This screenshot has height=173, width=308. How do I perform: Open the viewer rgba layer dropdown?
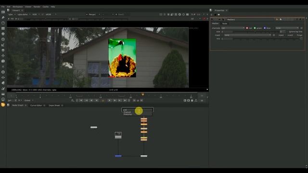pyautogui.click(x=12, y=14)
